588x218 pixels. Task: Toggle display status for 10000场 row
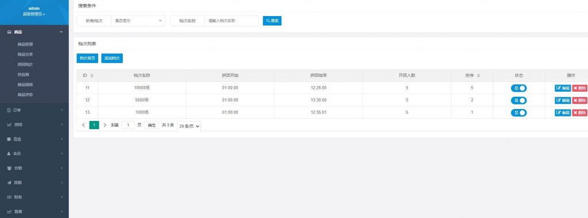coord(519,88)
